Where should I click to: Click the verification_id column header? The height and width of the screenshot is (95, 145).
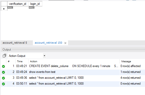point(18,4)
